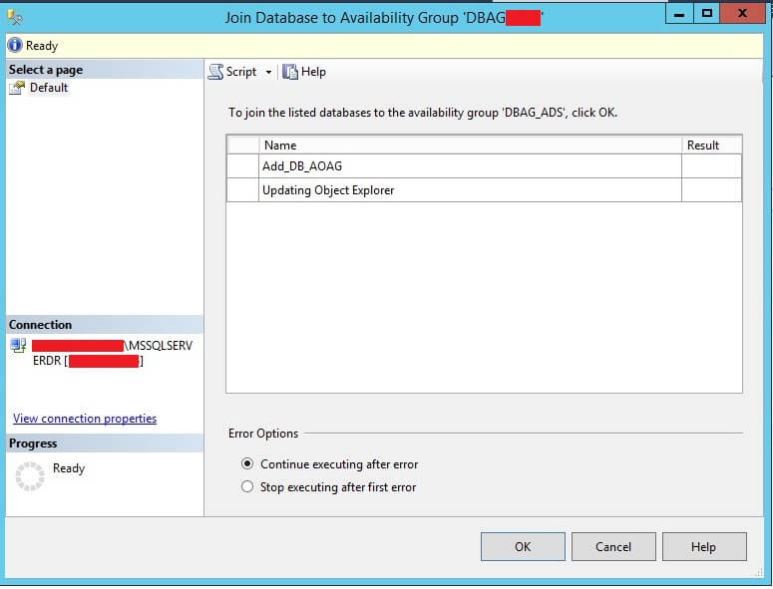The height and width of the screenshot is (589, 773).
Task: Click the Cancel button
Action: [x=613, y=546]
